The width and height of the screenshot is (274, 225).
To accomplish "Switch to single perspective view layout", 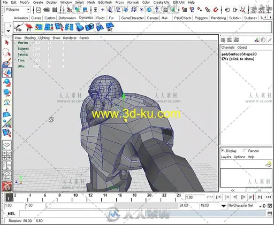I will click(7, 145).
